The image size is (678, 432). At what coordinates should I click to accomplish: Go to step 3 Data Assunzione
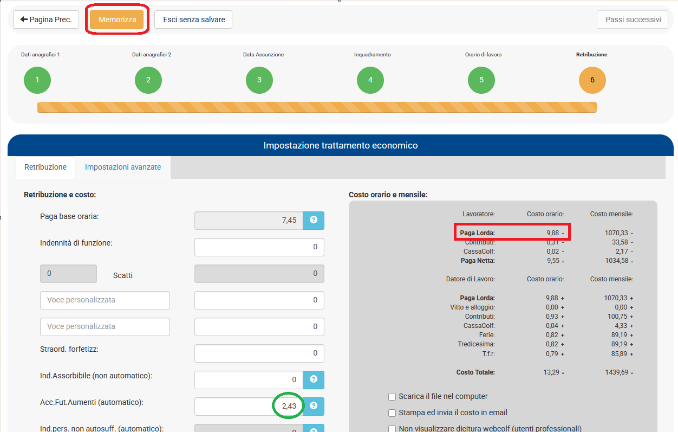(x=259, y=80)
